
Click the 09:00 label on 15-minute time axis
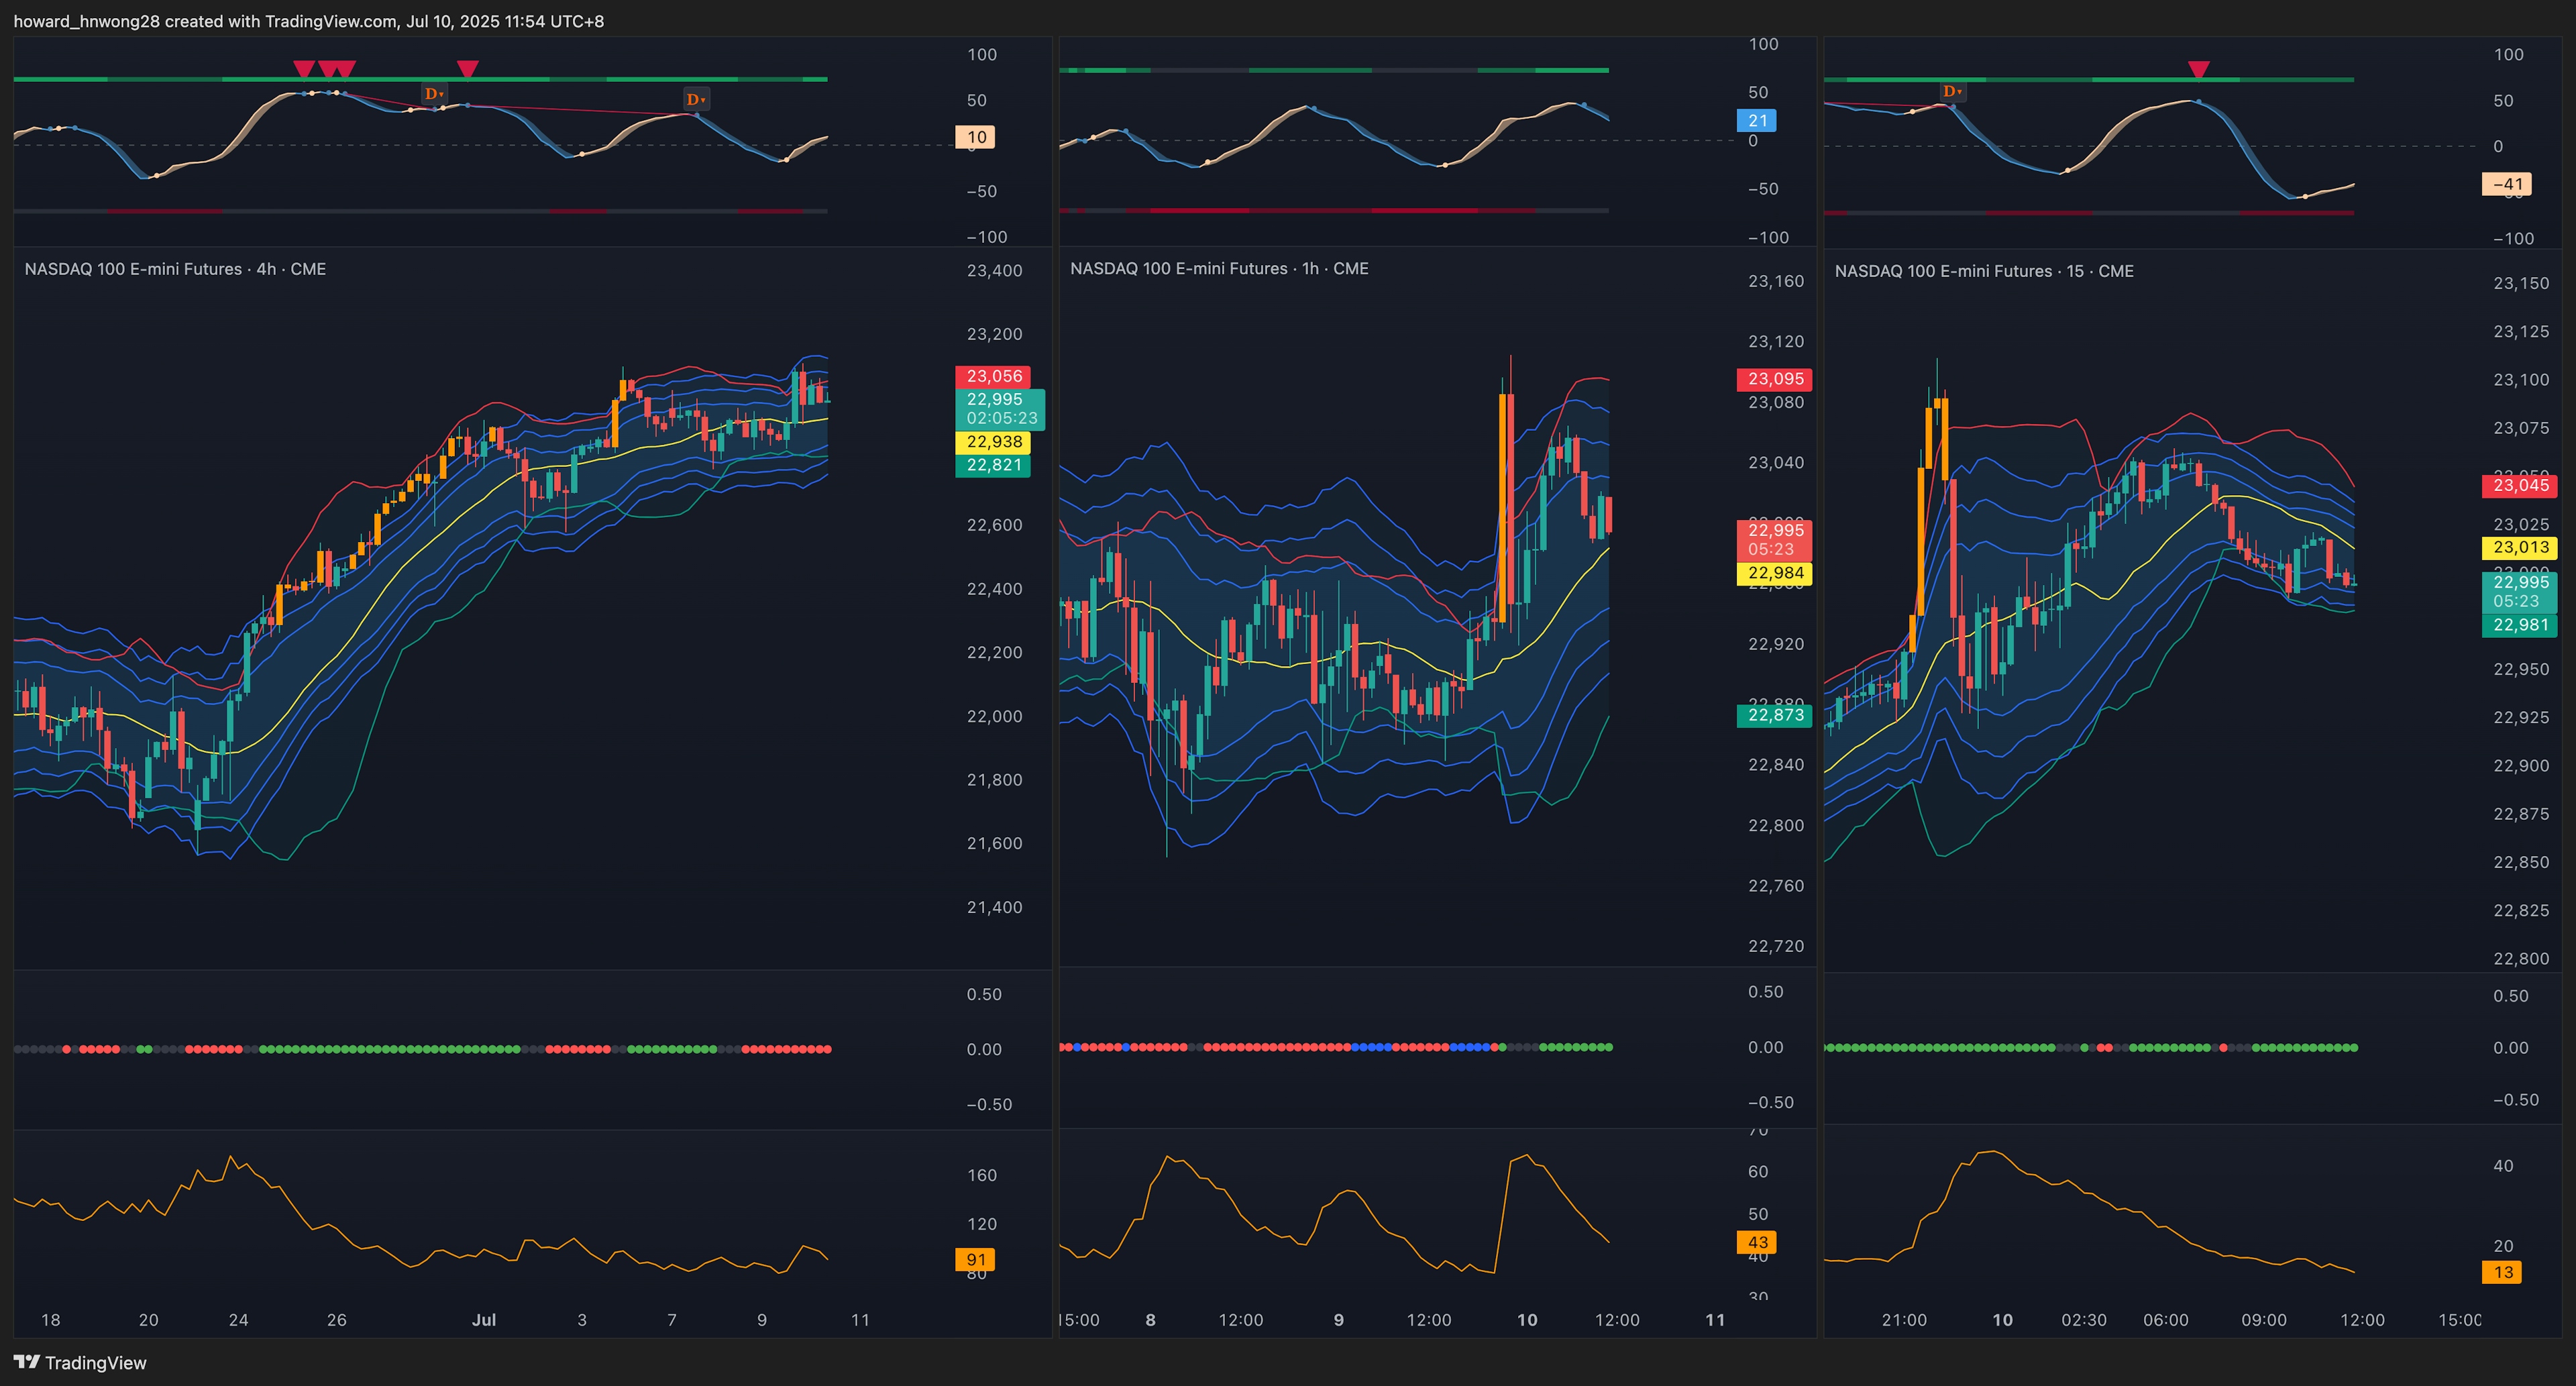[x=2263, y=1320]
